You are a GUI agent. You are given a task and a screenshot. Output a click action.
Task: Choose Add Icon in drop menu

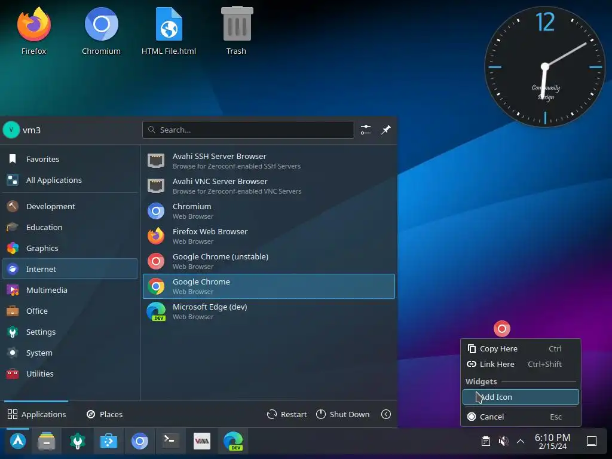pos(521,397)
